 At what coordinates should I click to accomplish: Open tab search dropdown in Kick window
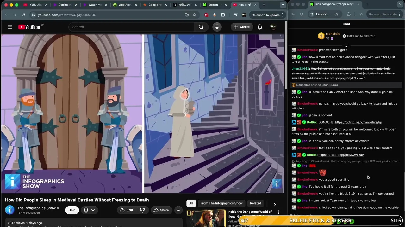[400, 4]
